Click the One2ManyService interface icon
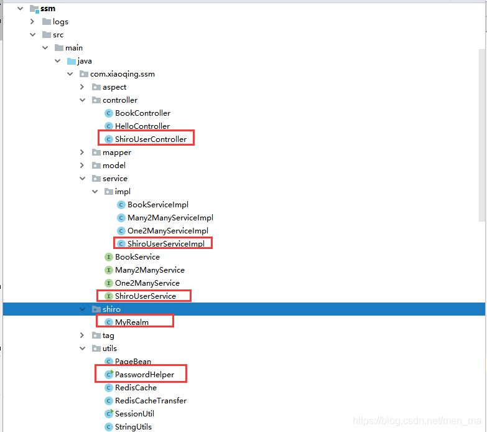Screen dimensions: 487x432 click(x=108, y=283)
